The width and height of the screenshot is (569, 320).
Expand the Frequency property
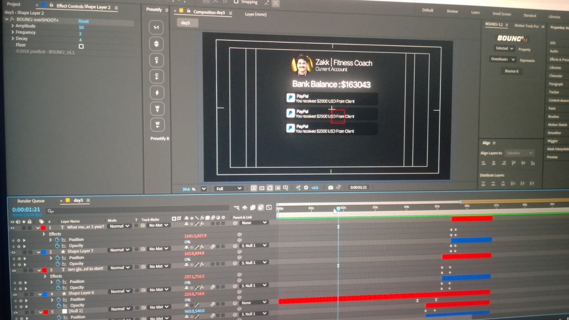[12, 32]
